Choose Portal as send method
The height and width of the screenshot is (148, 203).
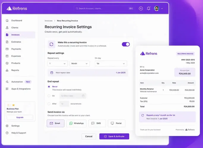click(x=117, y=123)
